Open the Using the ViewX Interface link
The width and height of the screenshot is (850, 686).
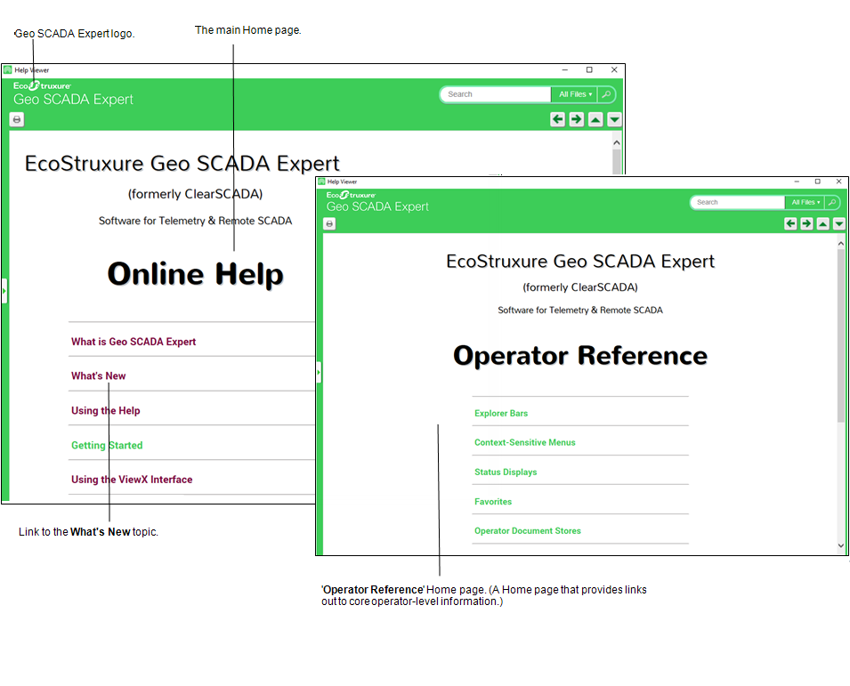click(x=132, y=480)
